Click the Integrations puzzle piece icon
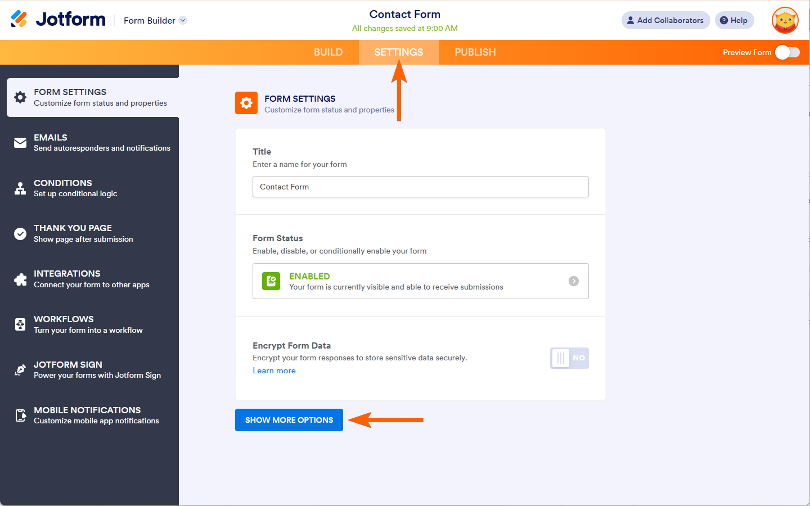The height and width of the screenshot is (506, 810). pyautogui.click(x=20, y=279)
